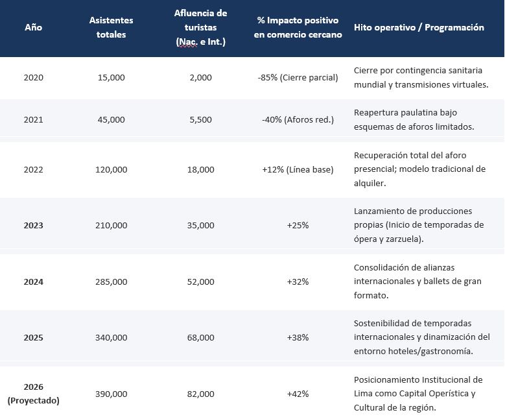This screenshot has width=505, height=419.
Task: Click the 'Afluencia de turistas' header
Action: [201, 27]
